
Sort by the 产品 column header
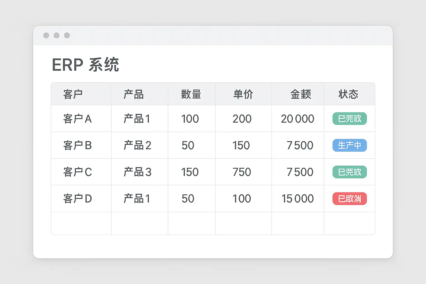point(134,94)
